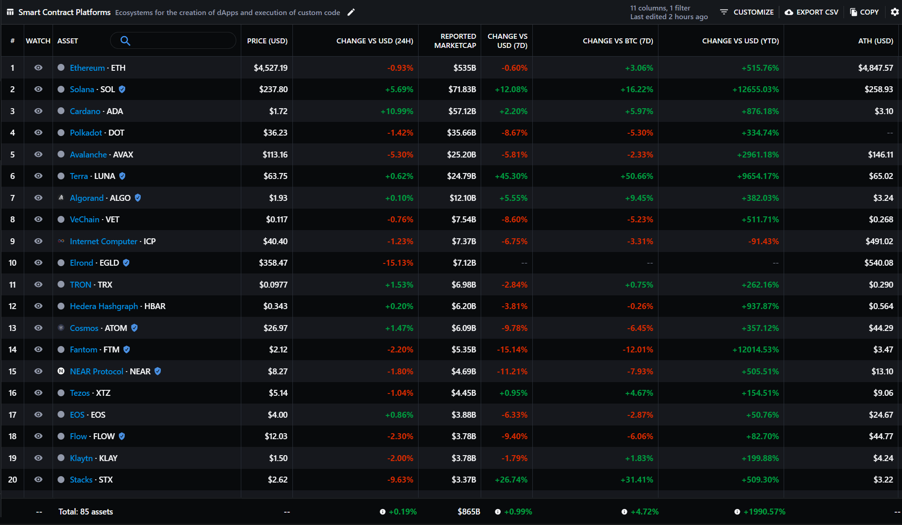The image size is (902, 525).
Task: Toggle the watch eye for Stacks
Action: (x=38, y=479)
